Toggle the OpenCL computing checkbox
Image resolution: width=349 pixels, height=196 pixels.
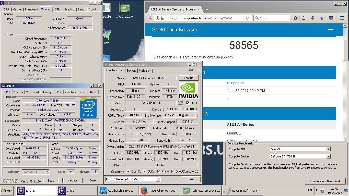click(x=128, y=171)
